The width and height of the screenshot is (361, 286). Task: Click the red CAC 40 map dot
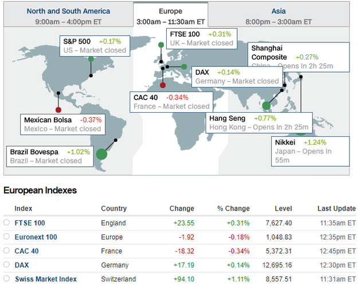163,85
